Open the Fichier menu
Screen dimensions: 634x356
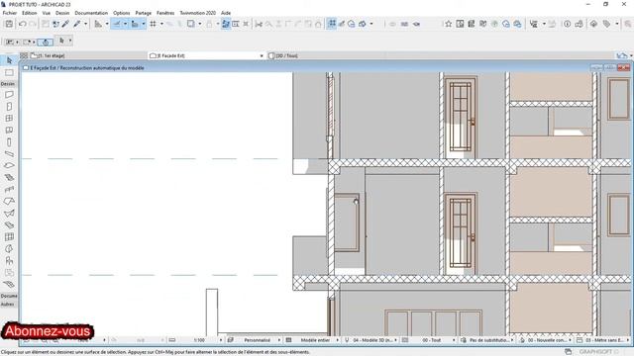click(x=10, y=13)
